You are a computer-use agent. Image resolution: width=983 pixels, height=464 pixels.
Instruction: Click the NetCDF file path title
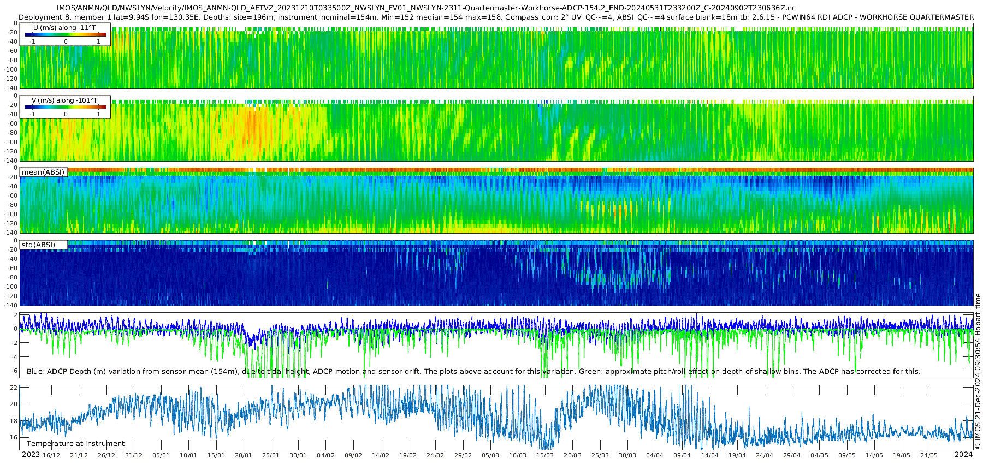(x=426, y=8)
